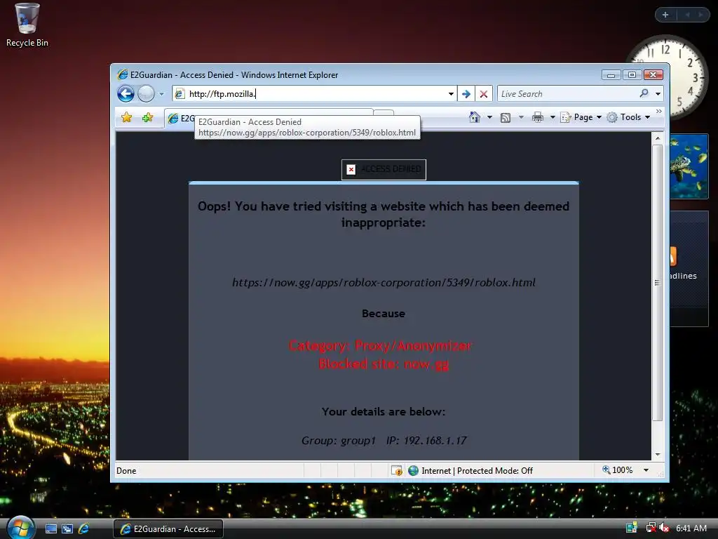Viewport: 718px width, 539px height.
Task: Click the broken ACCESS DENIED image
Action: pos(384,170)
